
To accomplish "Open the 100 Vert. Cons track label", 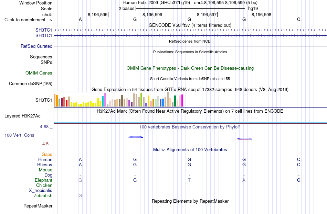I will click(x=19, y=135).
